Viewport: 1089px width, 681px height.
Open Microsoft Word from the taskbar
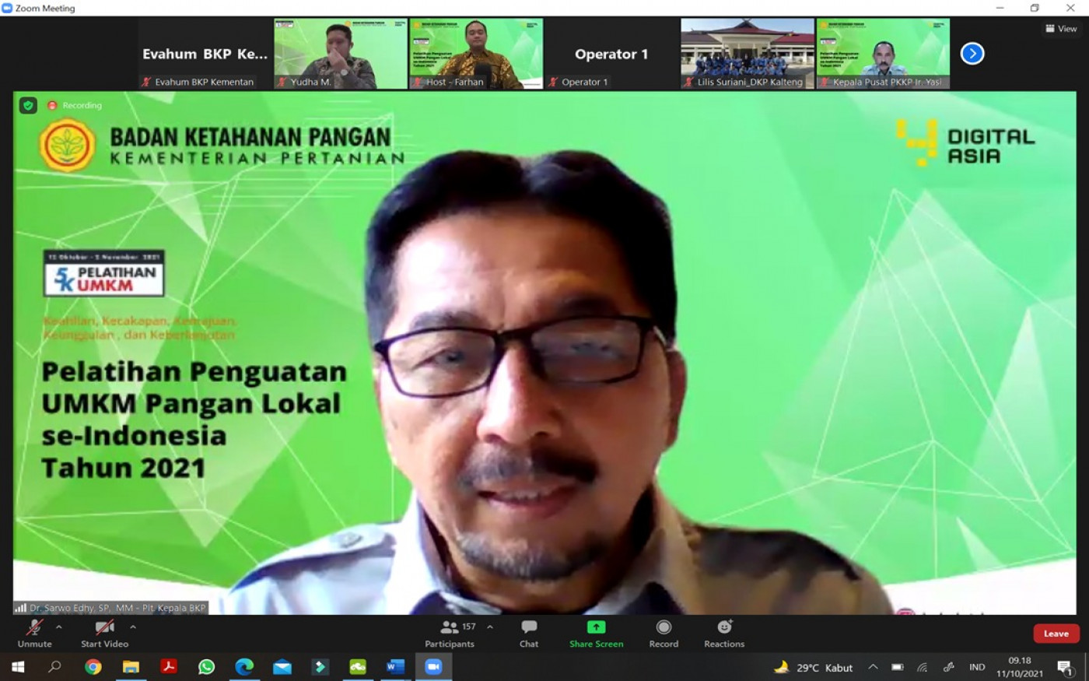pyautogui.click(x=395, y=667)
